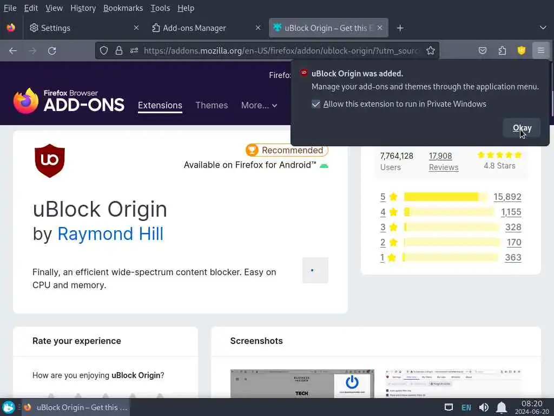Viewport: 554px width, 416px height.
Task: Open the Raymond Hill author link
Action: pos(110,234)
